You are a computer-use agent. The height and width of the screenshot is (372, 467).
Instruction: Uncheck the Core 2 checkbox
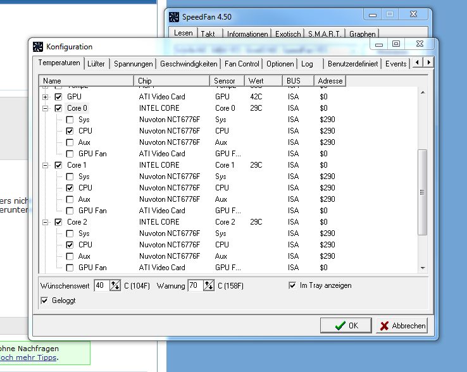[x=58, y=222]
